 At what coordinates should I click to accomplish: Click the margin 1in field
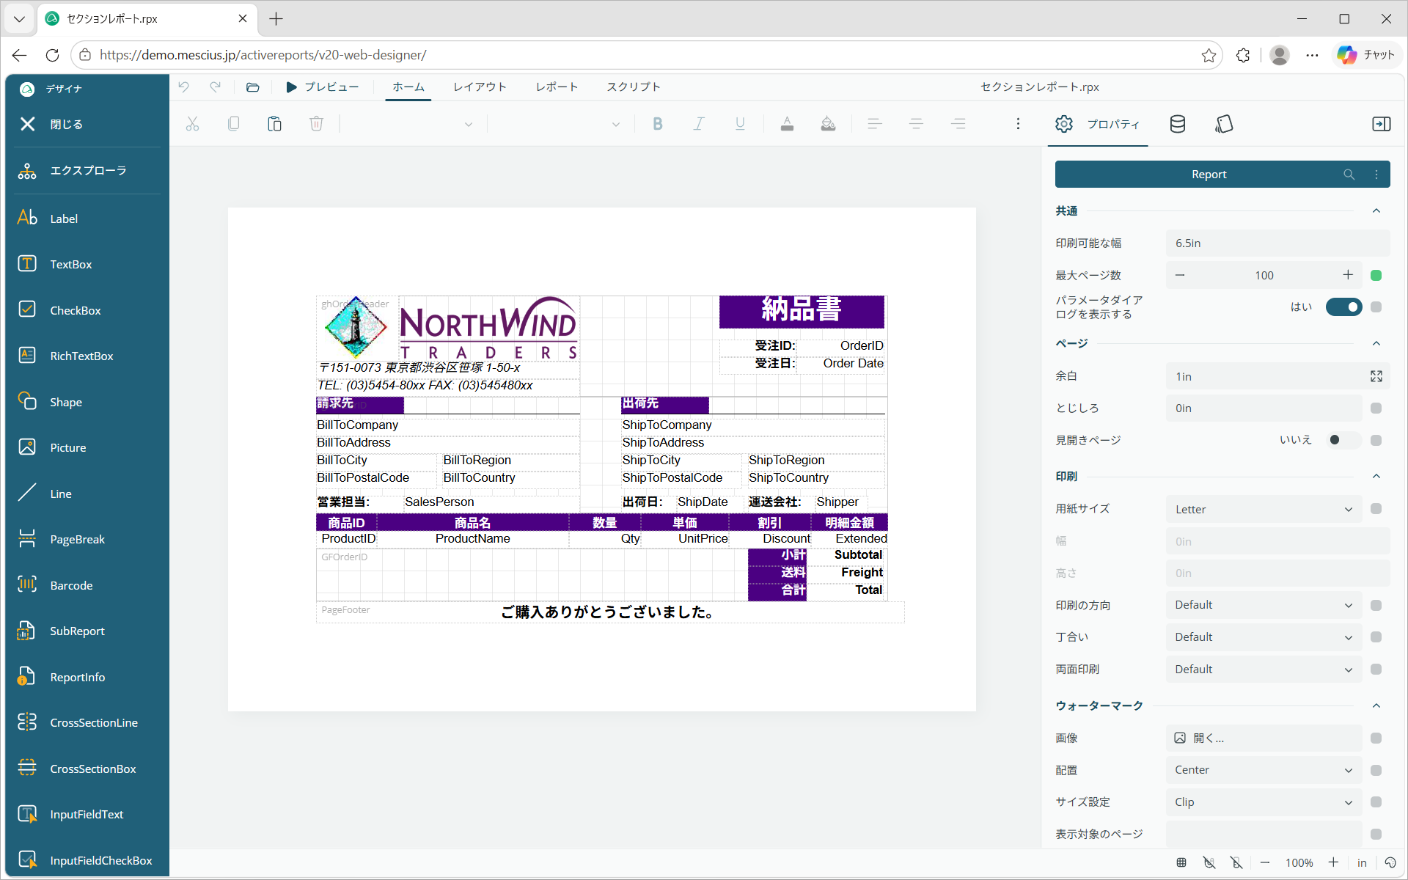(1264, 376)
